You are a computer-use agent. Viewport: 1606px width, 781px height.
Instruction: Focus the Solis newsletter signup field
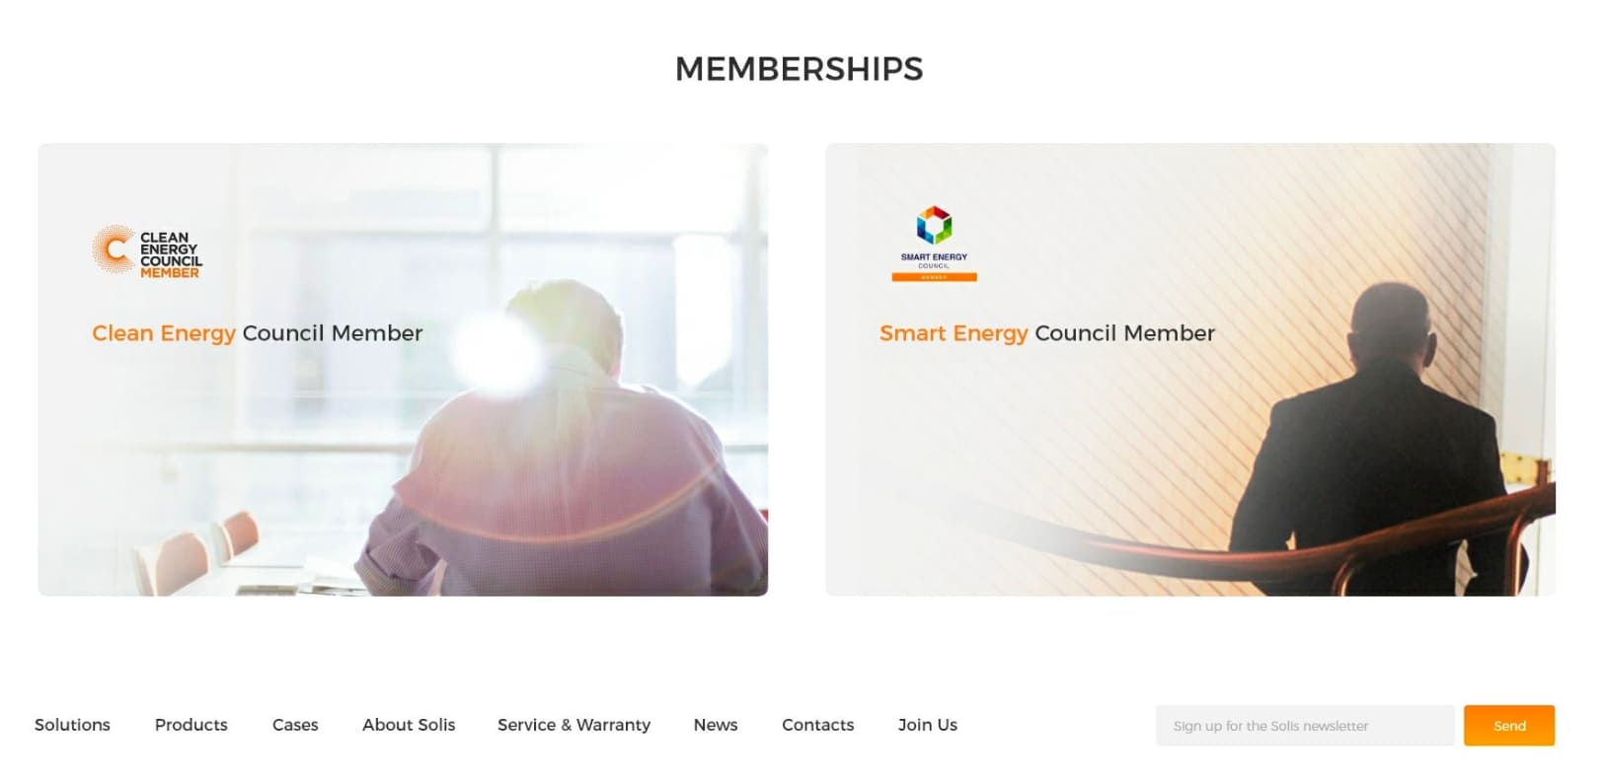(x=1305, y=726)
